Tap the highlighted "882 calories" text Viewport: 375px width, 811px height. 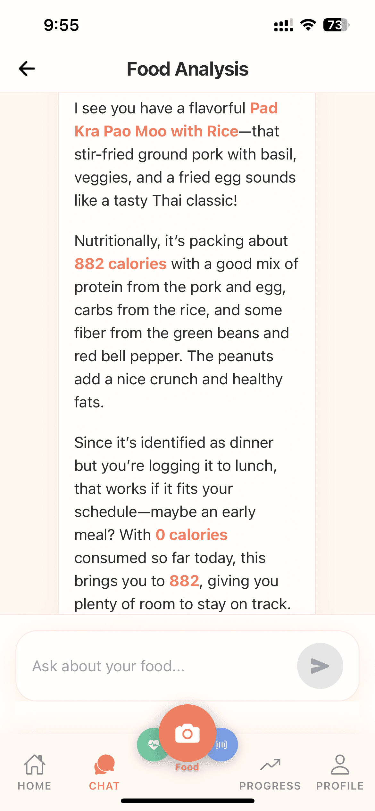pos(121,264)
